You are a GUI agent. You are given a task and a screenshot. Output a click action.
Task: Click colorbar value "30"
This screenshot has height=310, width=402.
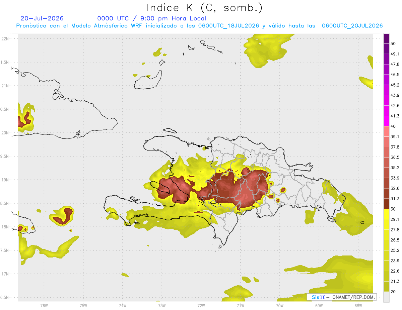point(394,209)
